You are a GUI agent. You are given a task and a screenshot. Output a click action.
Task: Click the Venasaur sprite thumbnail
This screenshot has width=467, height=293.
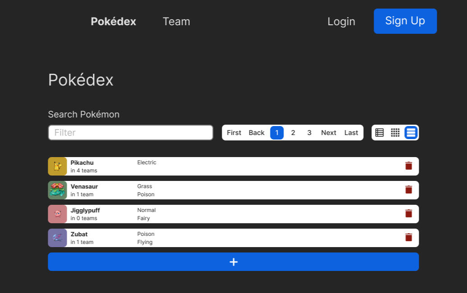coord(58,190)
